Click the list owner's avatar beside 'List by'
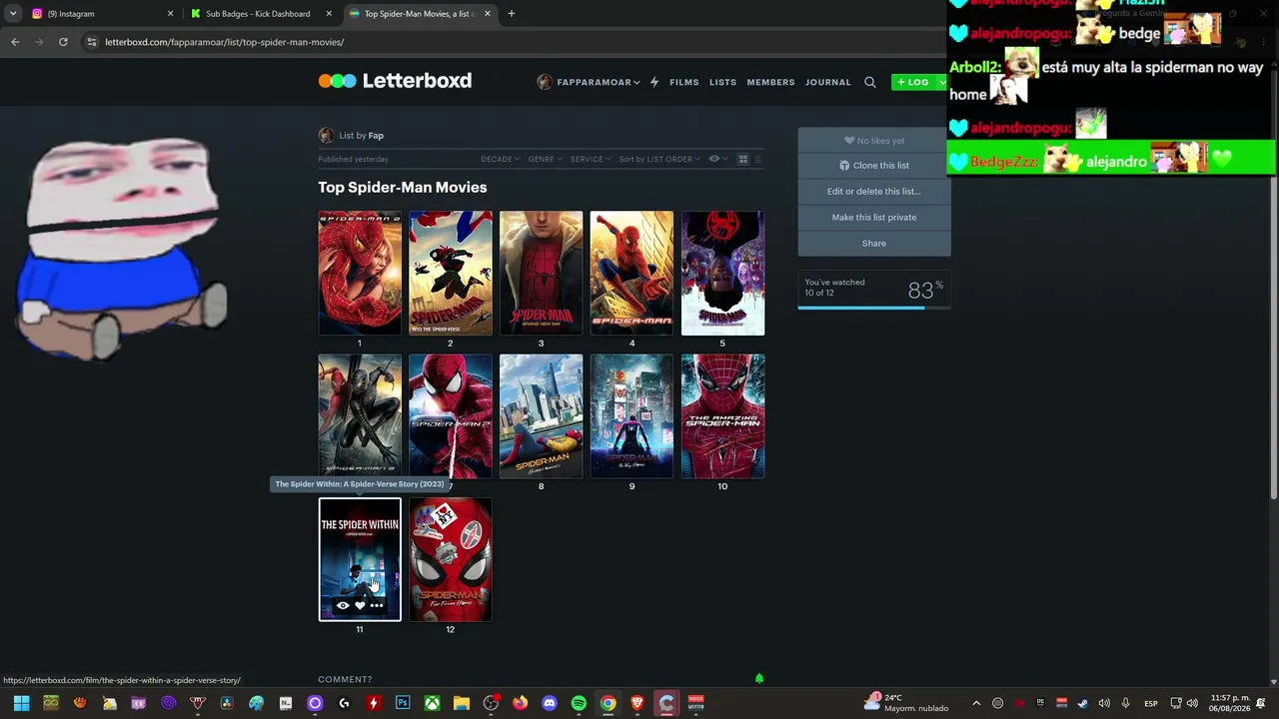 [x=326, y=136]
